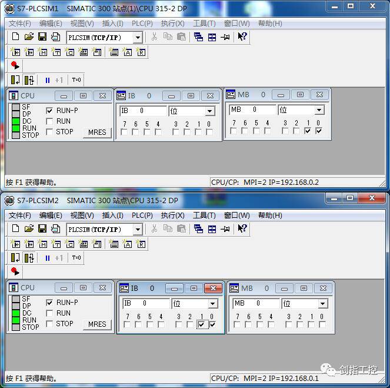Screen dimensions: 390x388
Task: Insert accumulators (A) icon in PLCSIM1
Action: point(127,52)
